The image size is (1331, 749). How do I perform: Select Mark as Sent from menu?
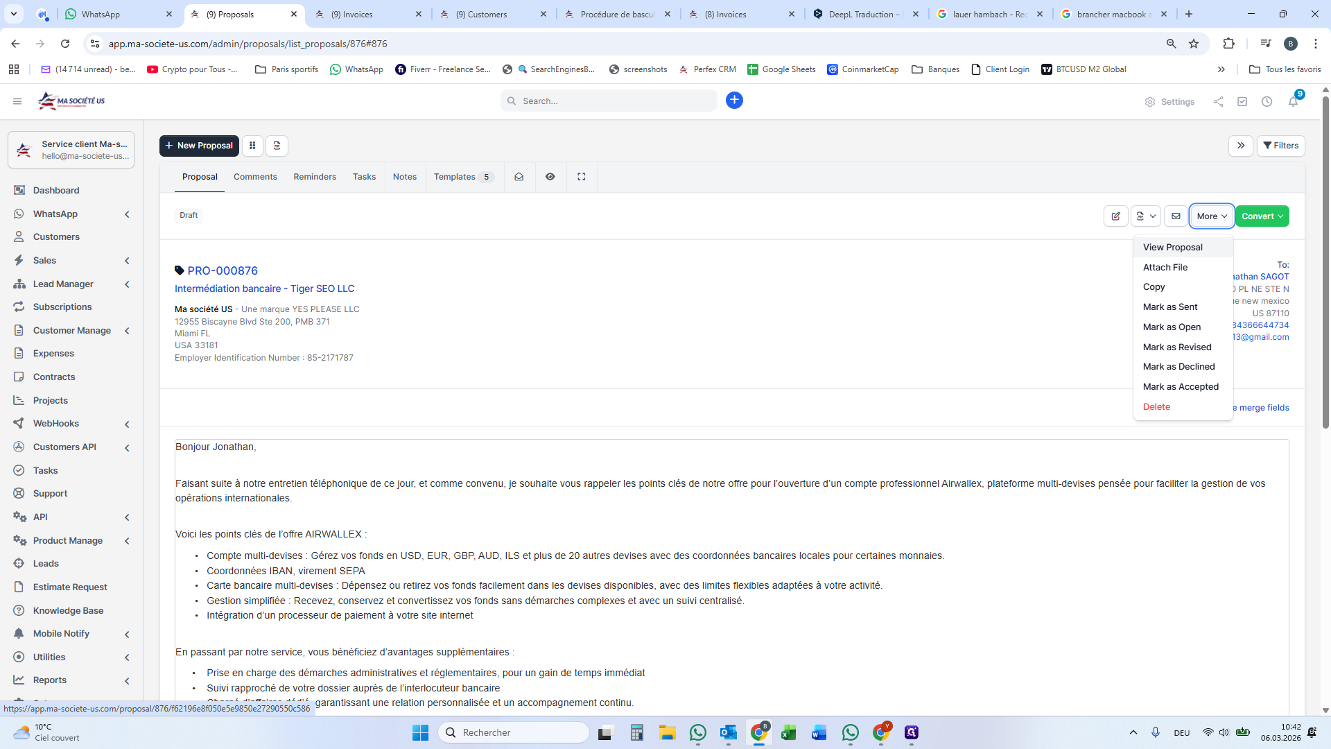(x=1170, y=307)
